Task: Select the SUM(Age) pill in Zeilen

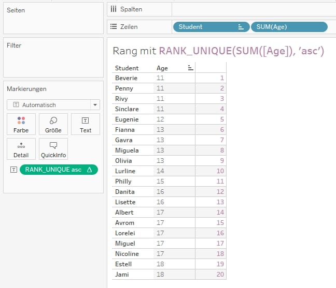Action: [289, 27]
